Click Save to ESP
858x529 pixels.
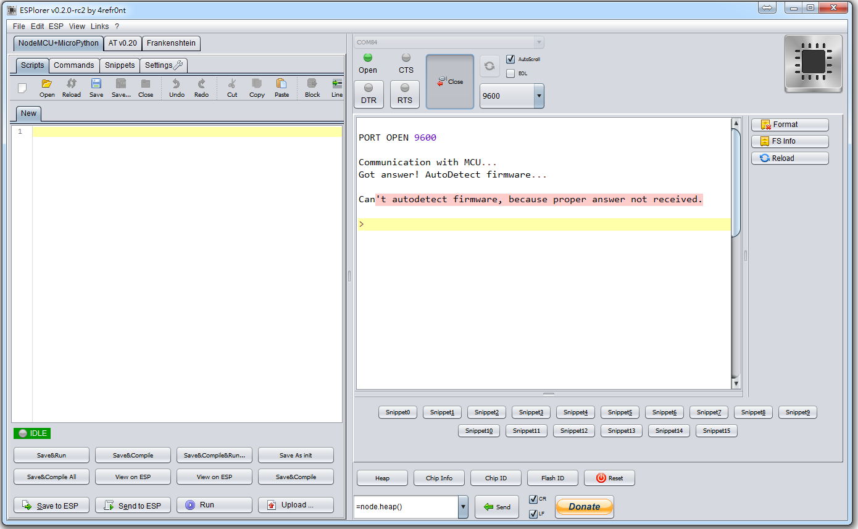pos(51,505)
